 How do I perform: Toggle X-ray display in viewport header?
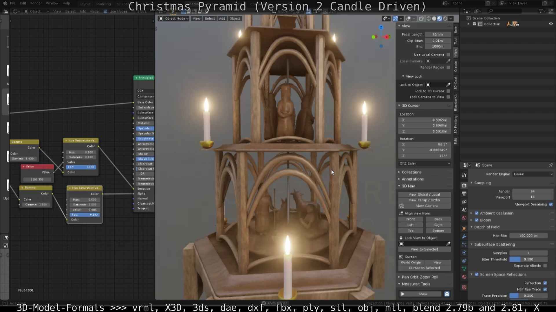(421, 19)
